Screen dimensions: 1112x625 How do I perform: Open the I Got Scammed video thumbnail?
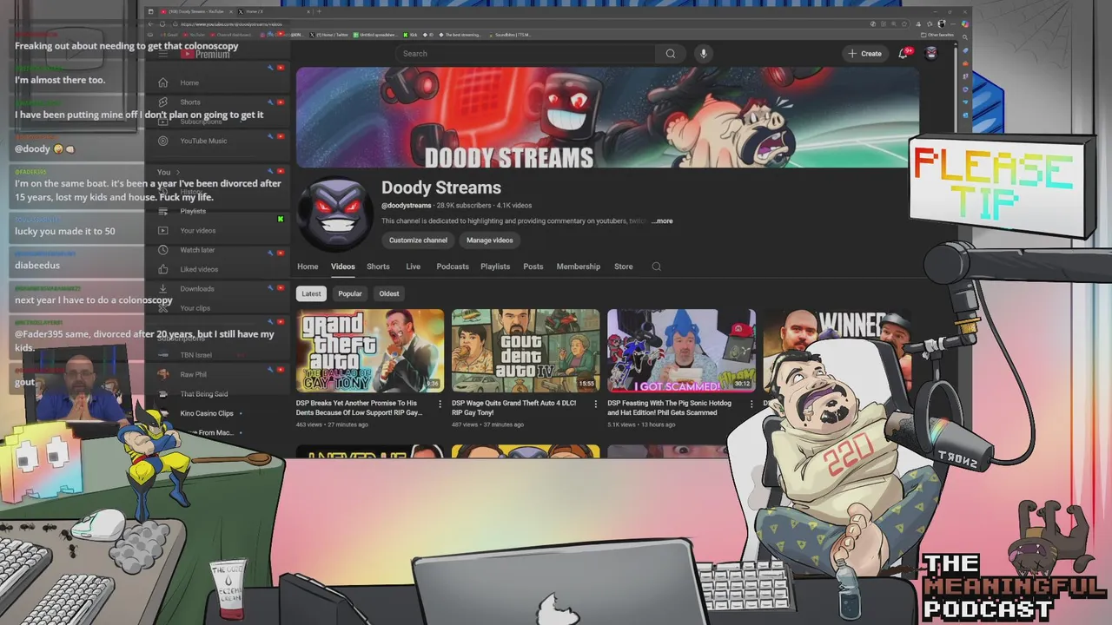click(681, 351)
